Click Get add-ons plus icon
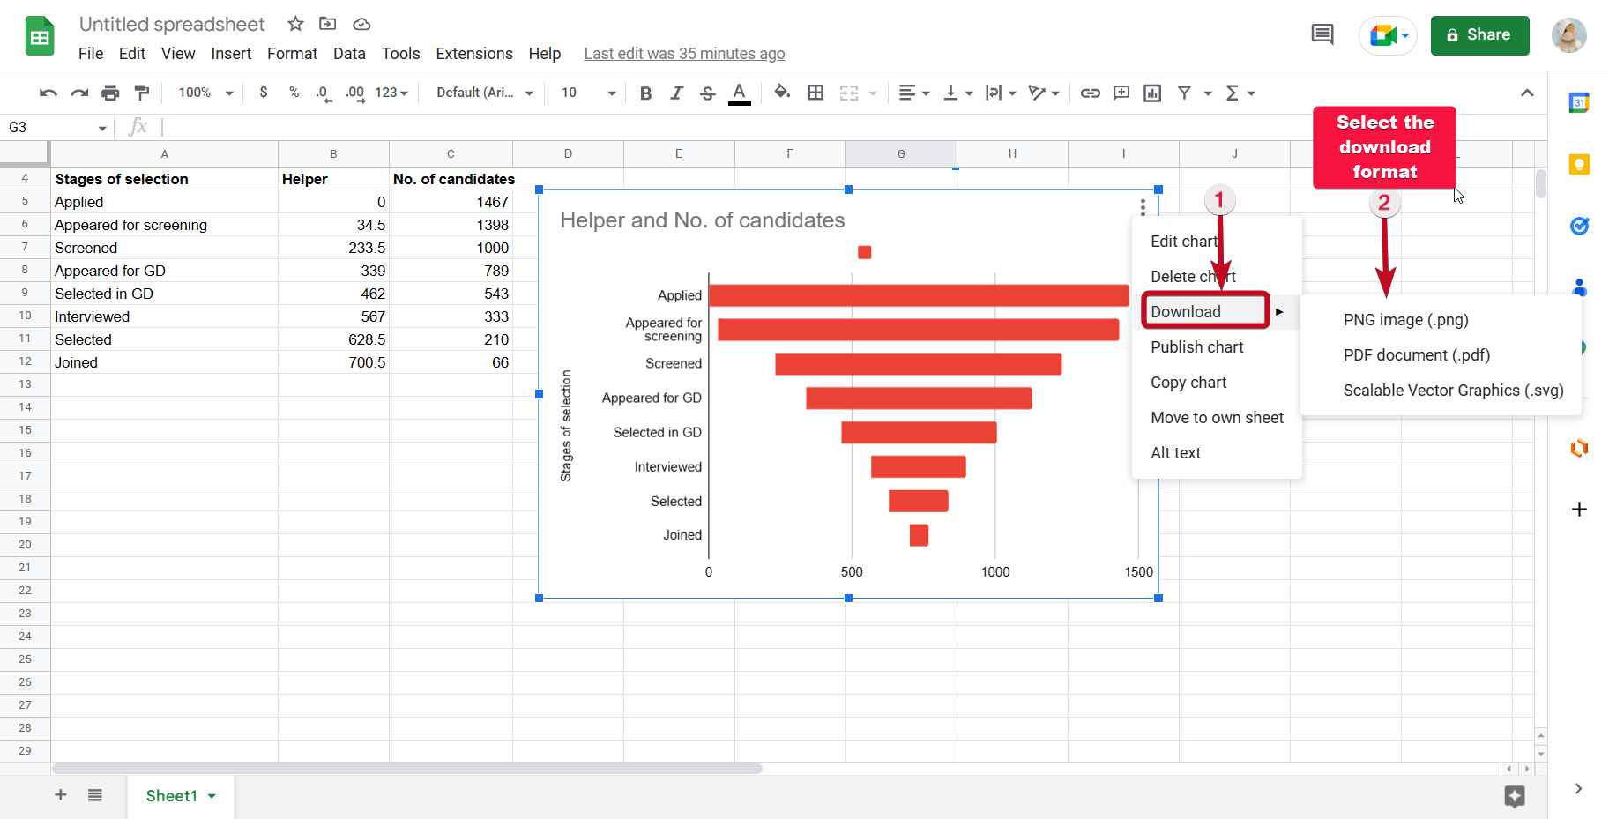This screenshot has width=1609, height=819. 1579,510
